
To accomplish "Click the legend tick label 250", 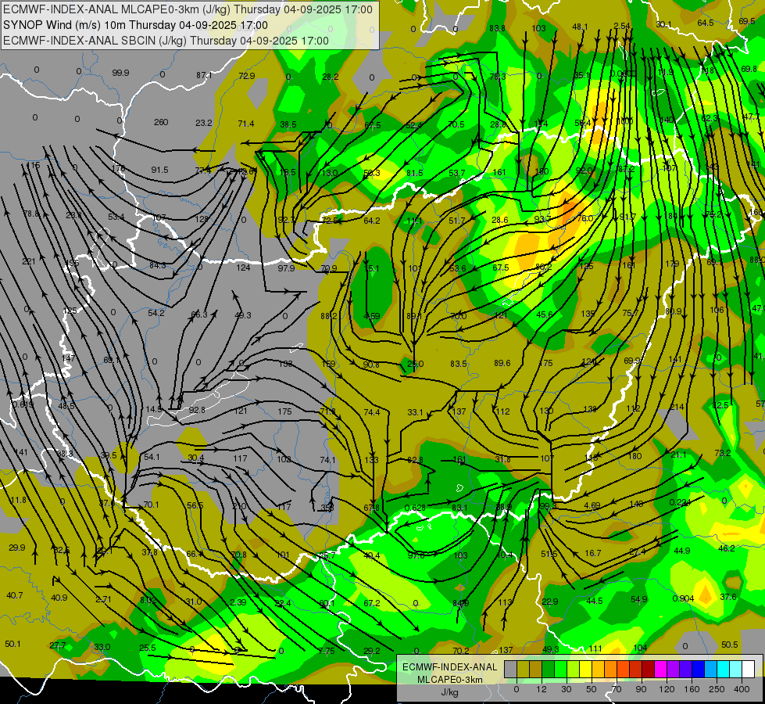I will click(717, 689).
